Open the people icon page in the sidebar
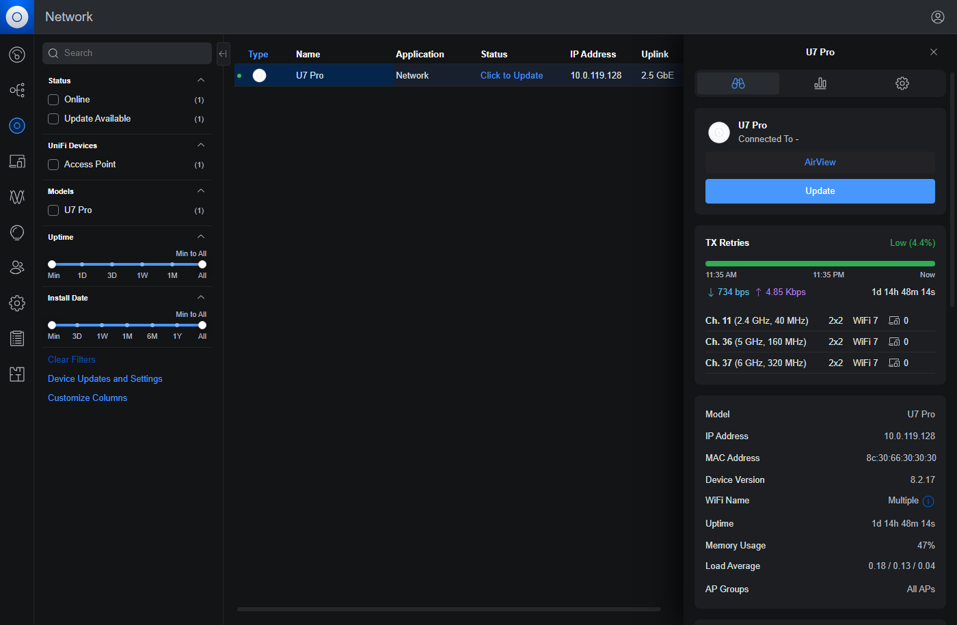 tap(17, 268)
